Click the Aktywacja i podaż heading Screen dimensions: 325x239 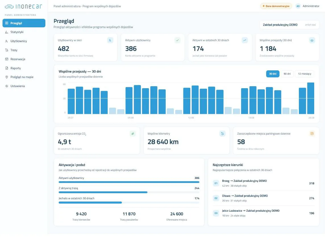tap(72, 165)
